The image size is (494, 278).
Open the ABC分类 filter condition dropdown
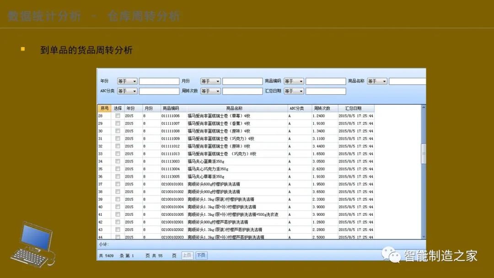click(127, 91)
